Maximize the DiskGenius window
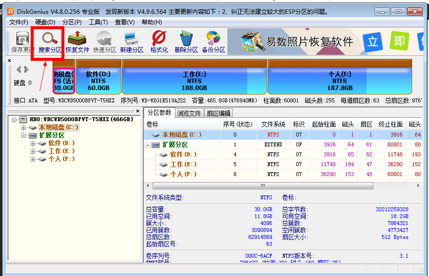 pyautogui.click(x=398, y=12)
